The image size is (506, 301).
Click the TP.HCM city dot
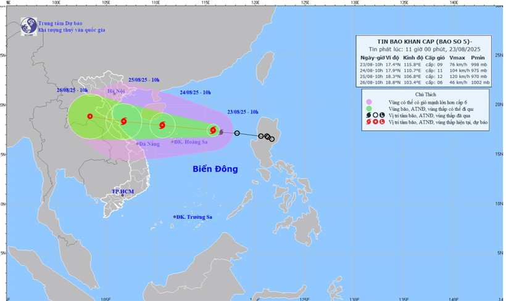(123, 195)
